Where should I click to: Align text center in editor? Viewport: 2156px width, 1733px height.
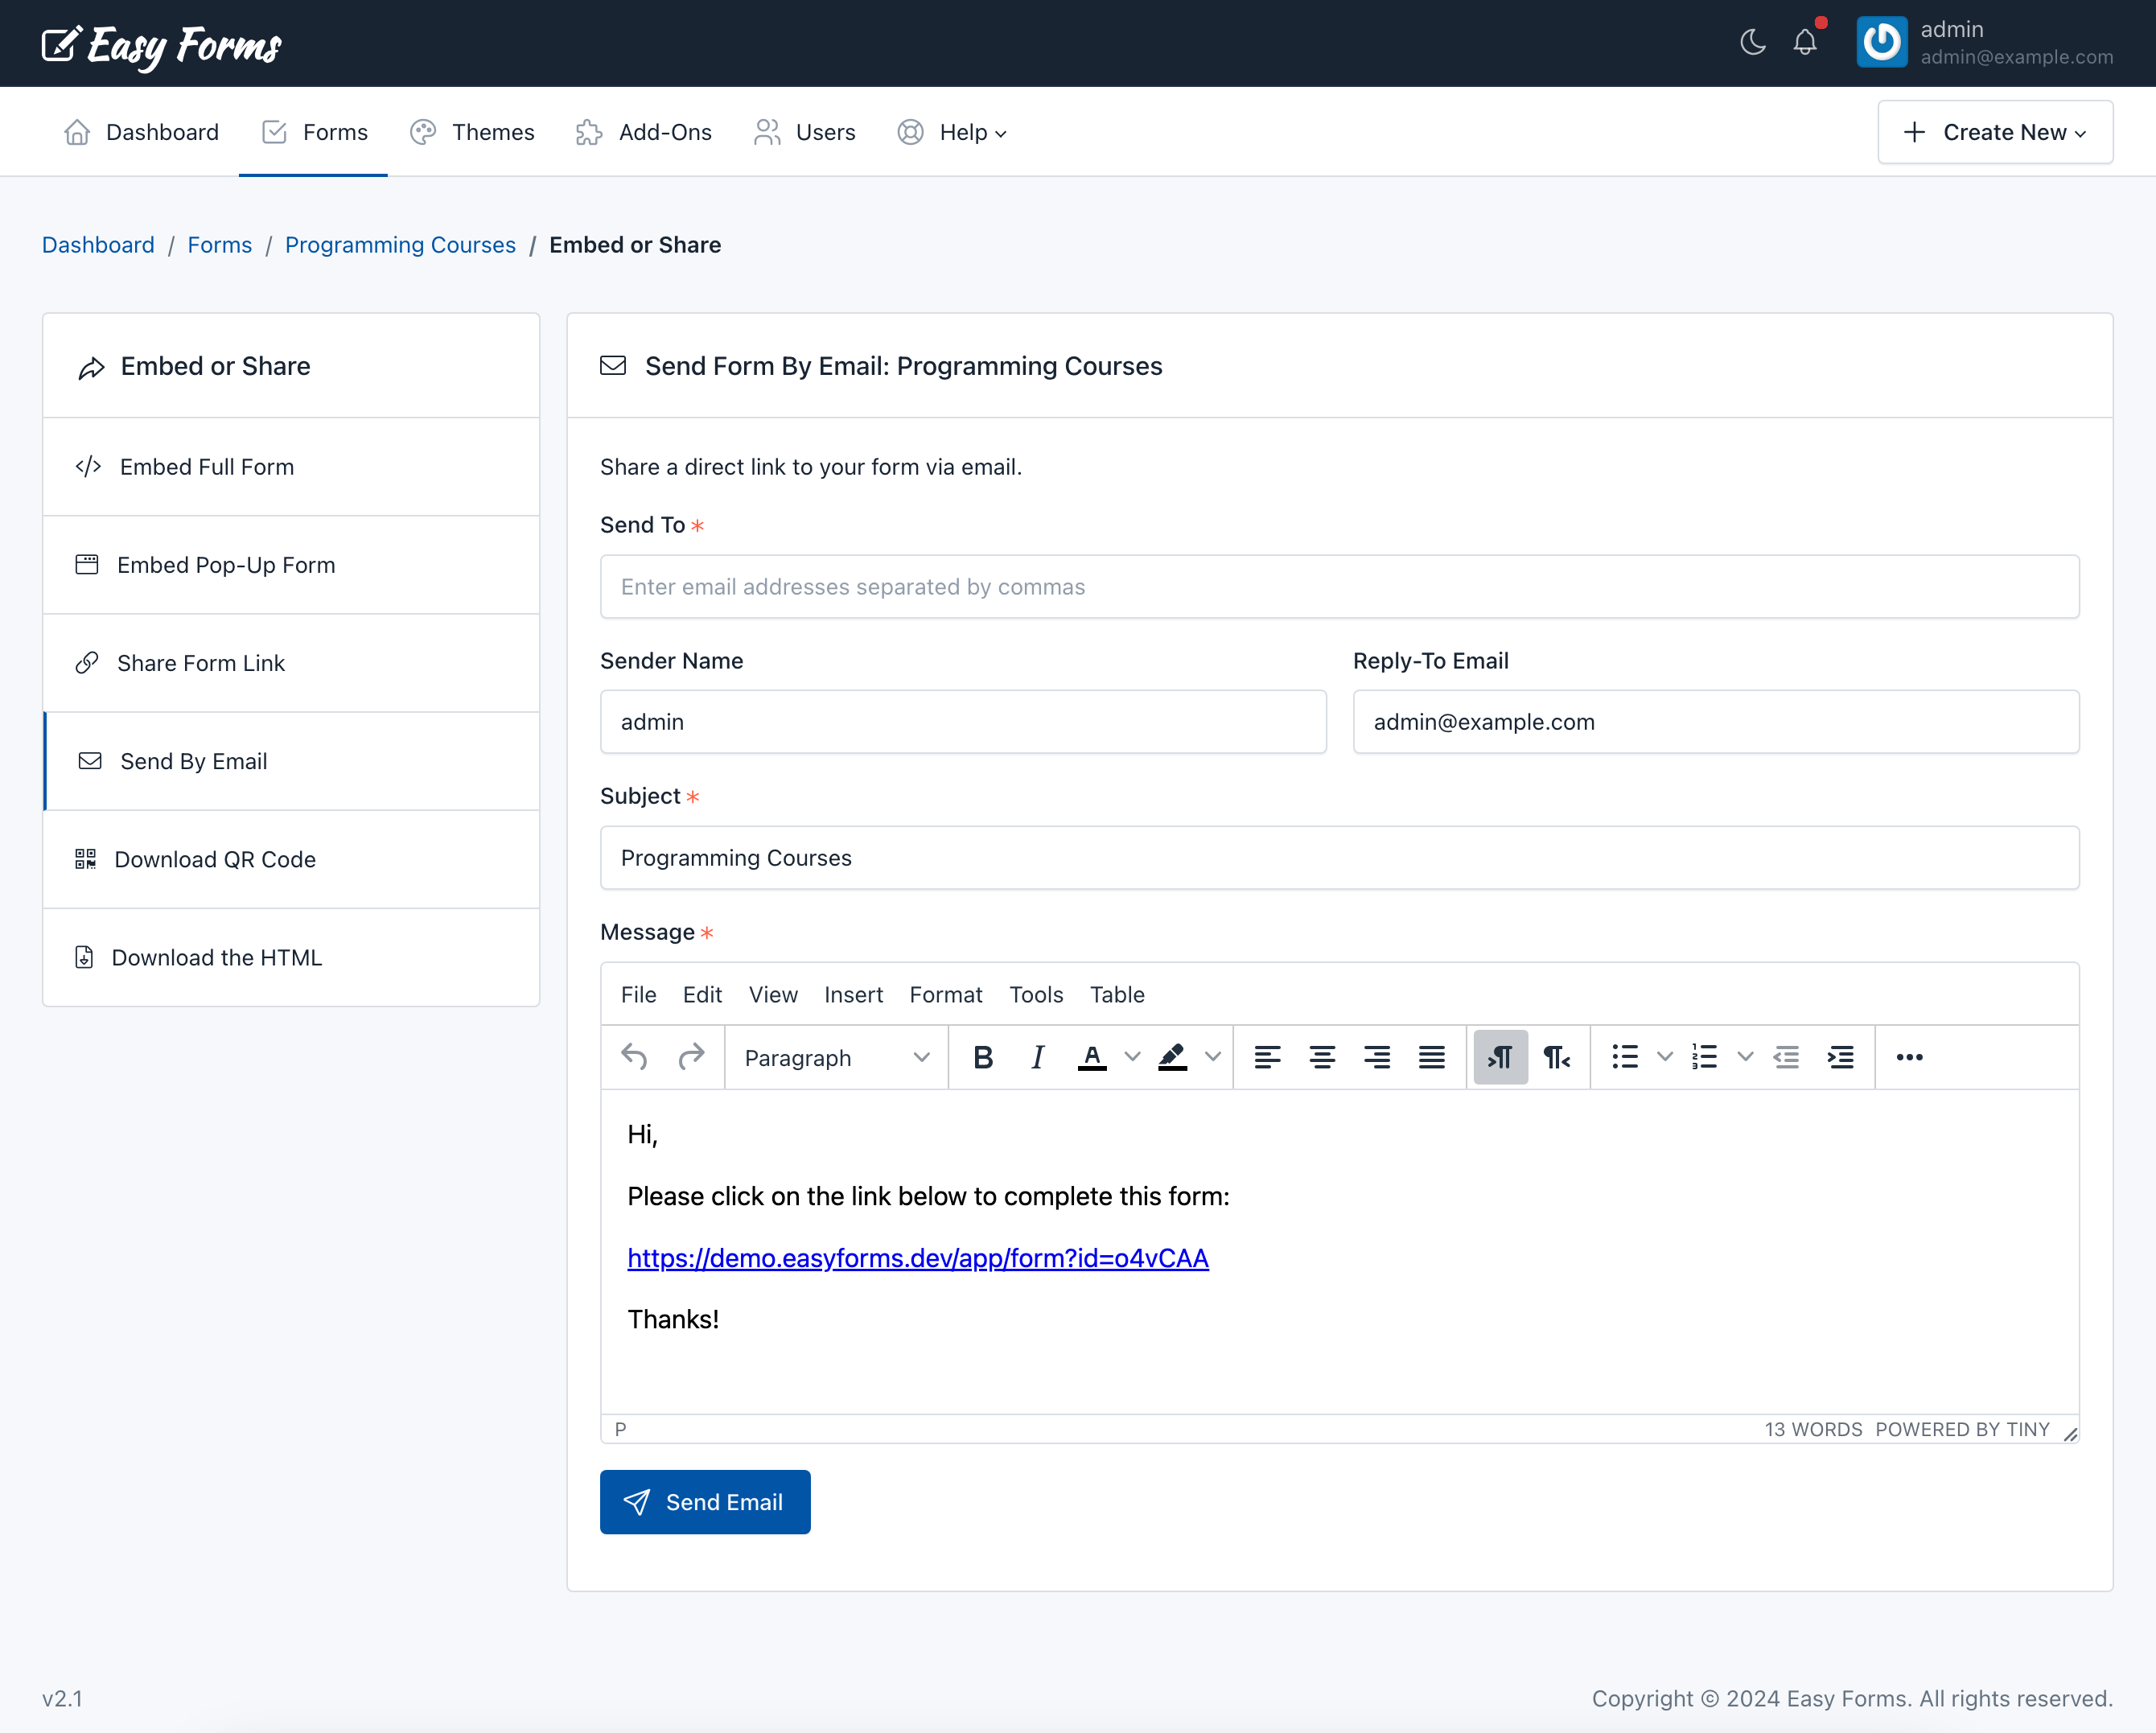click(x=1323, y=1057)
